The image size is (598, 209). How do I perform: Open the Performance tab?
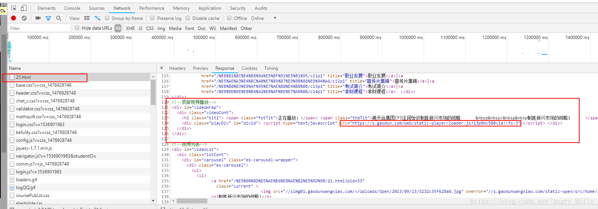[152, 8]
